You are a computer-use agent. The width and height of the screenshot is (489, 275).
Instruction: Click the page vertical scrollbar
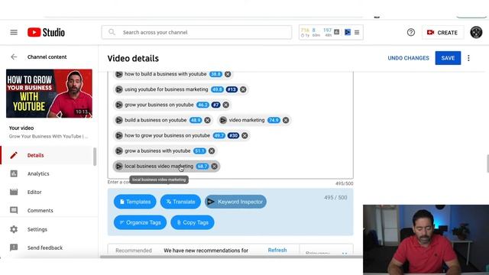pos(487,163)
